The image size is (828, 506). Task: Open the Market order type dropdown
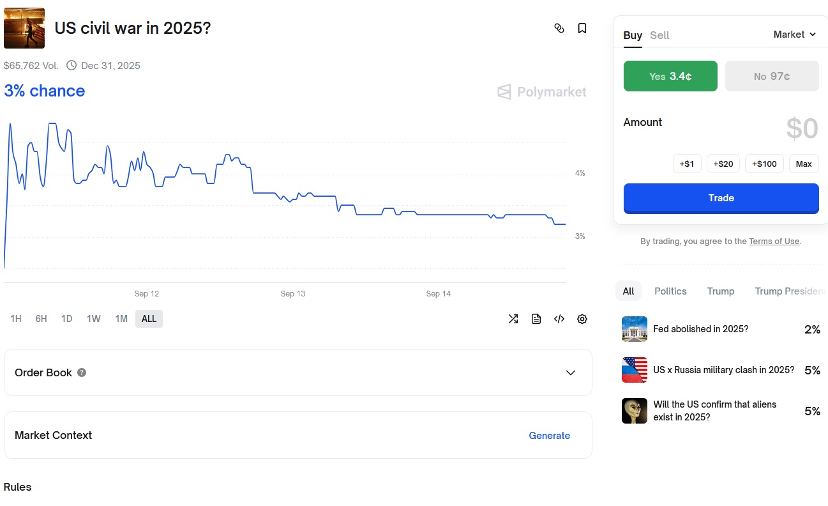(794, 34)
